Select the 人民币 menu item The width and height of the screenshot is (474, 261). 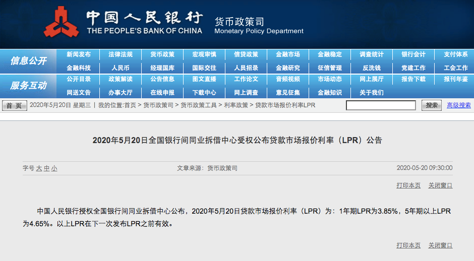click(121, 68)
